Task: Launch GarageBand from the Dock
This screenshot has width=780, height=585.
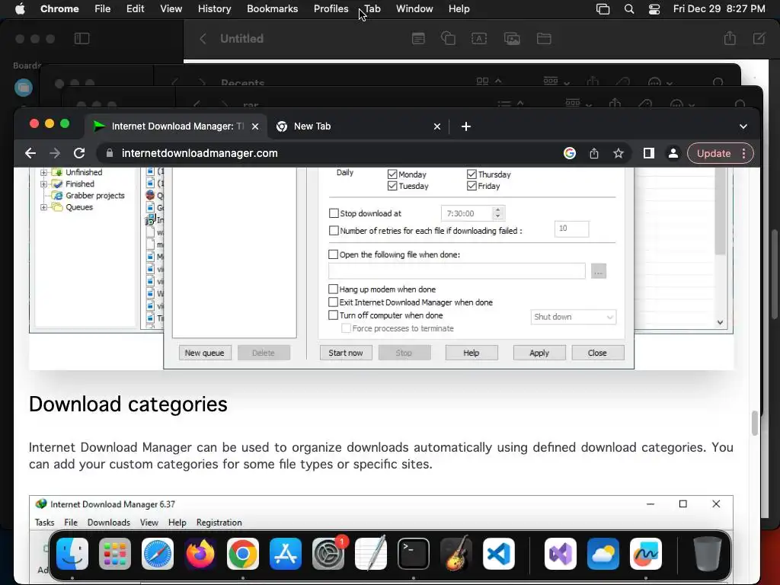Action: [x=456, y=554]
